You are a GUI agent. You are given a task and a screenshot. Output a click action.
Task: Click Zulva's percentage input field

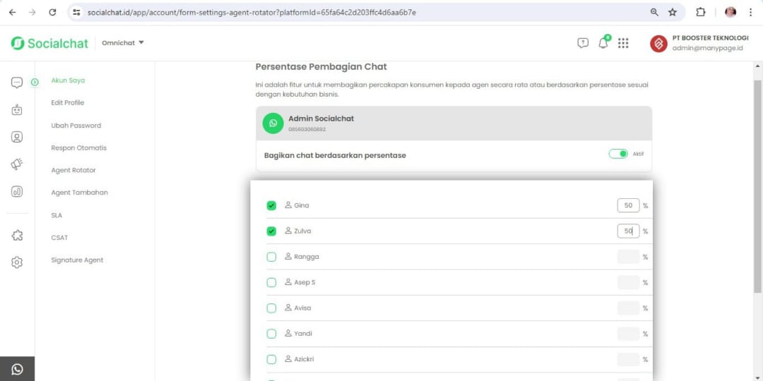pyautogui.click(x=627, y=231)
